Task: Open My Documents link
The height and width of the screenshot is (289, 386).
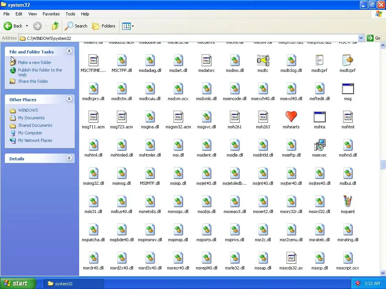Action: point(31,118)
